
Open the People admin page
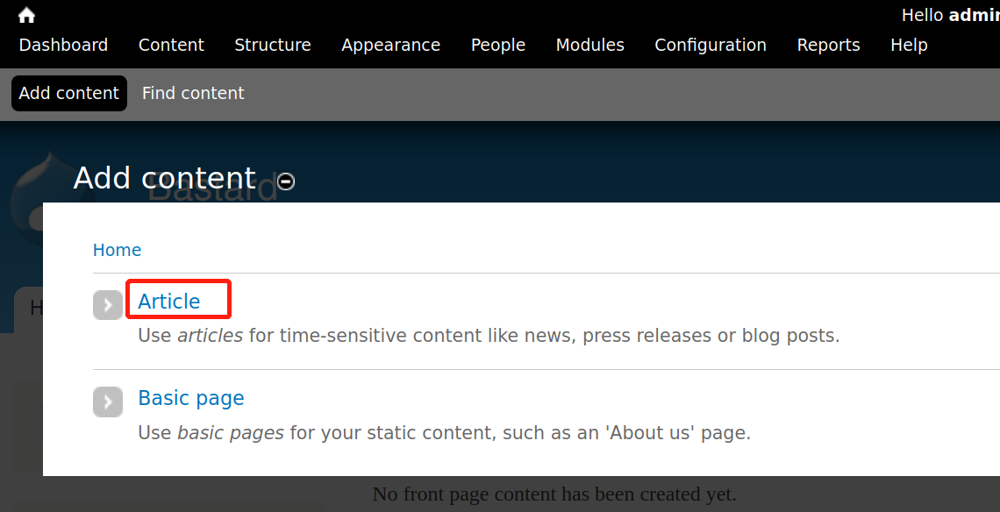tap(498, 45)
